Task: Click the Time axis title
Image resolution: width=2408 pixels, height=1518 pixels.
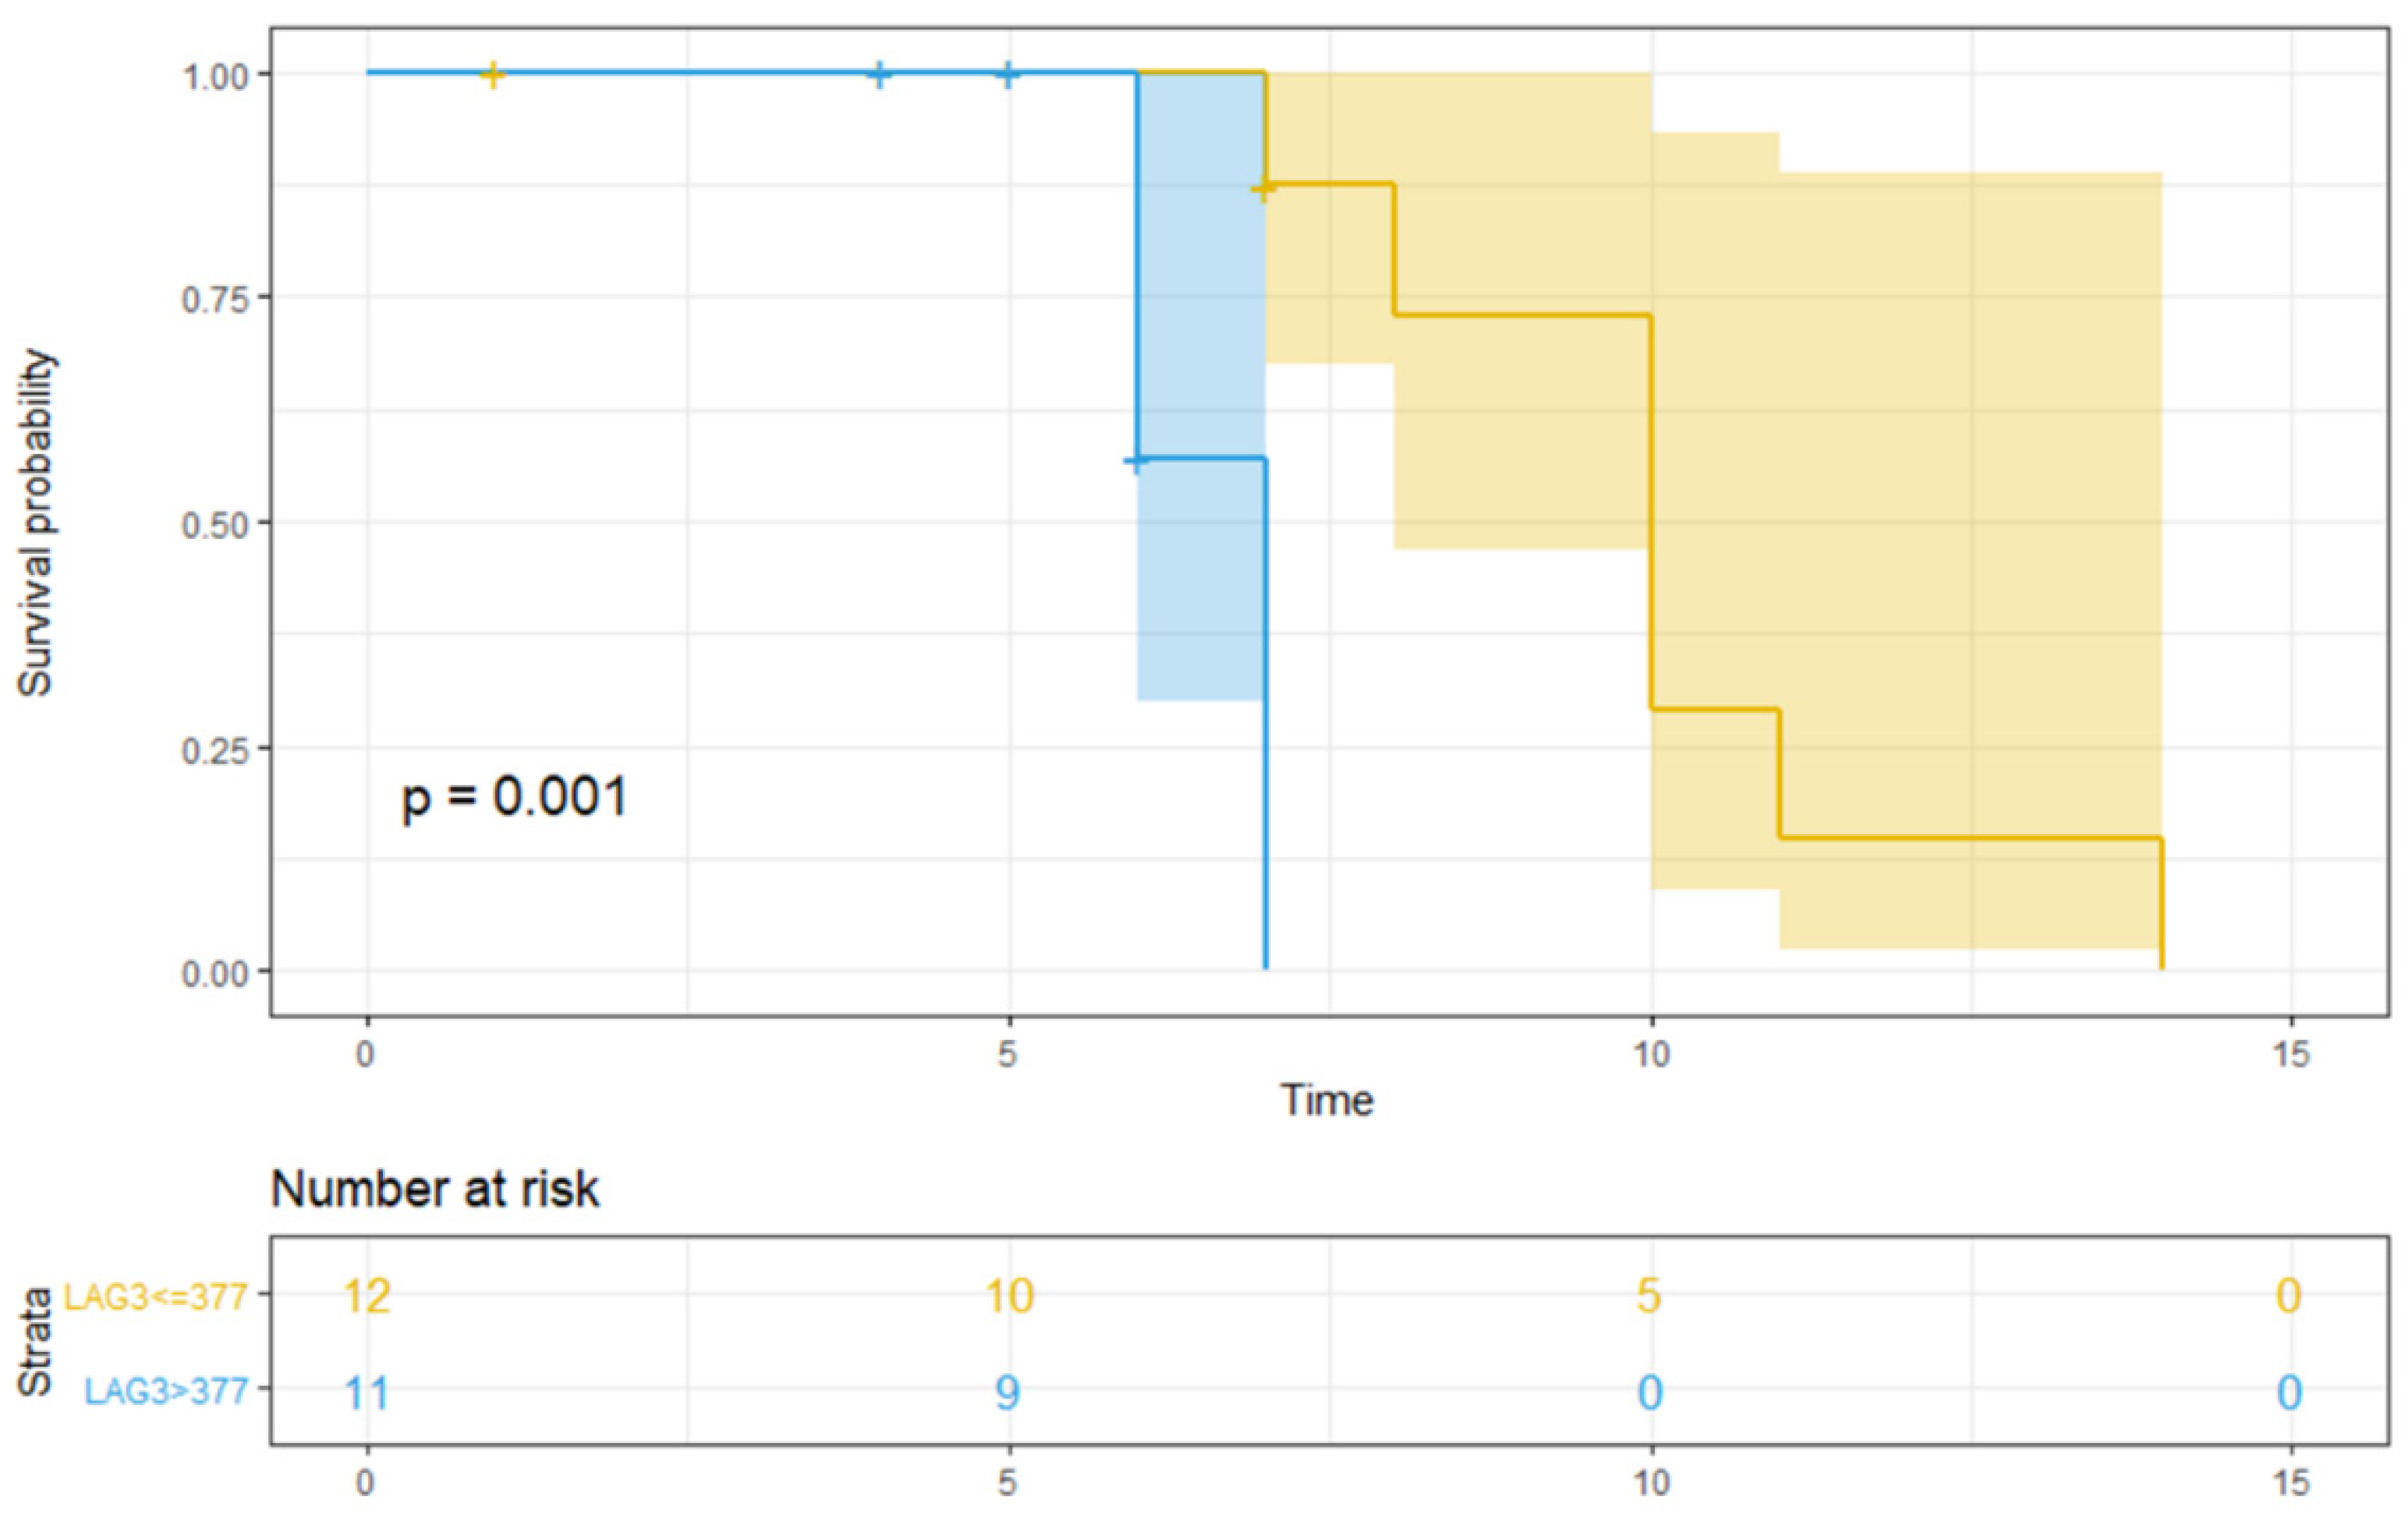Action: 1328,1100
